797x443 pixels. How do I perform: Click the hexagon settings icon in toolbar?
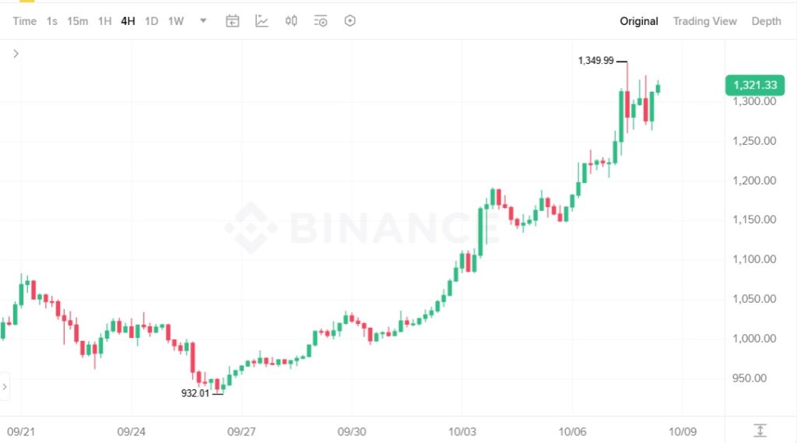[350, 21]
